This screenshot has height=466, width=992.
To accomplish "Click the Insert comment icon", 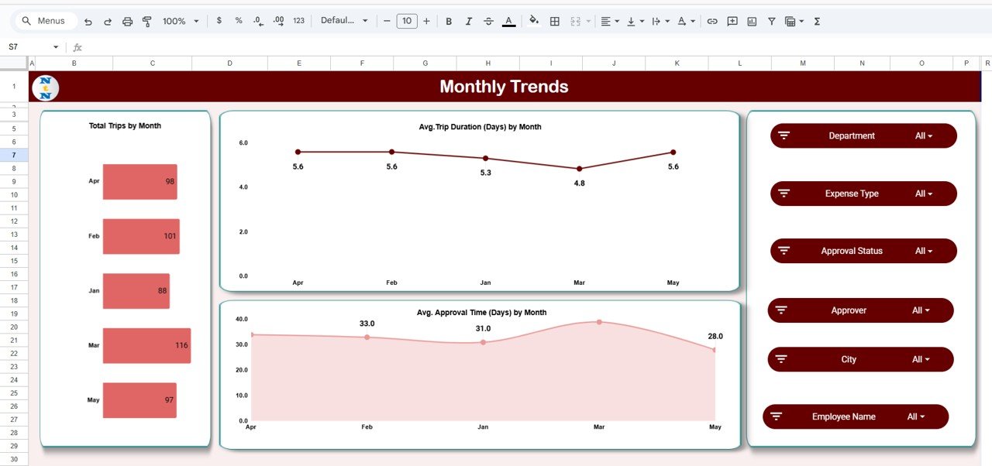I will (732, 21).
